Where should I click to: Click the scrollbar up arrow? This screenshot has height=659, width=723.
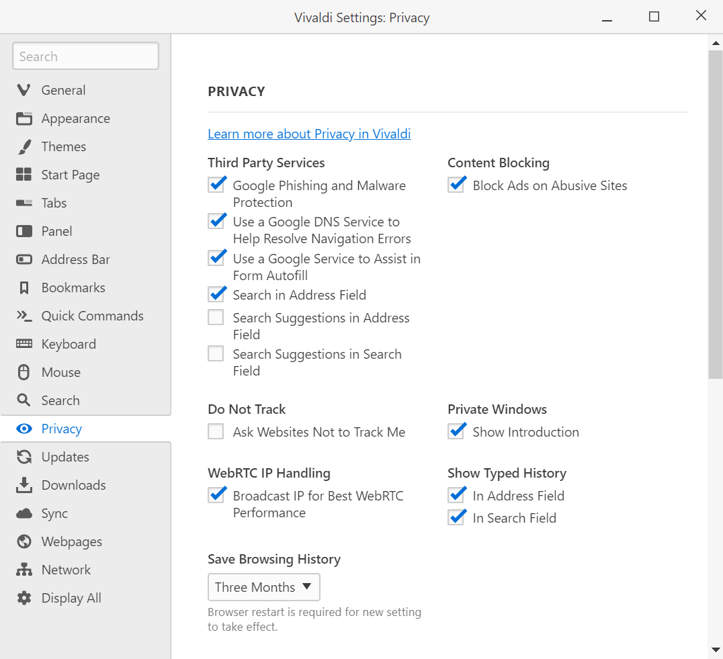716,43
